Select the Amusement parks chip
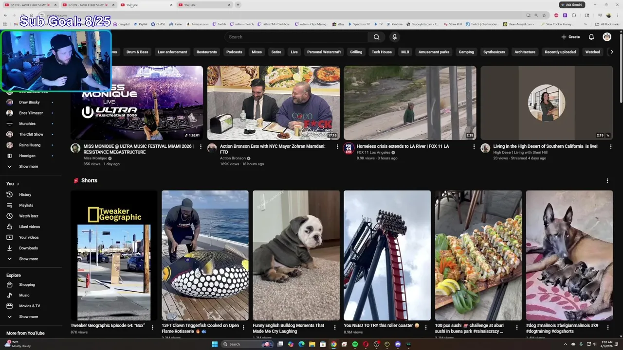Viewport: 623px width, 350px height. point(434,52)
